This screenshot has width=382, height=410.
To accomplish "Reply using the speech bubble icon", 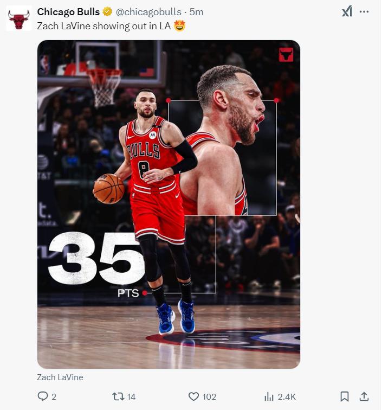I will click(x=43, y=397).
